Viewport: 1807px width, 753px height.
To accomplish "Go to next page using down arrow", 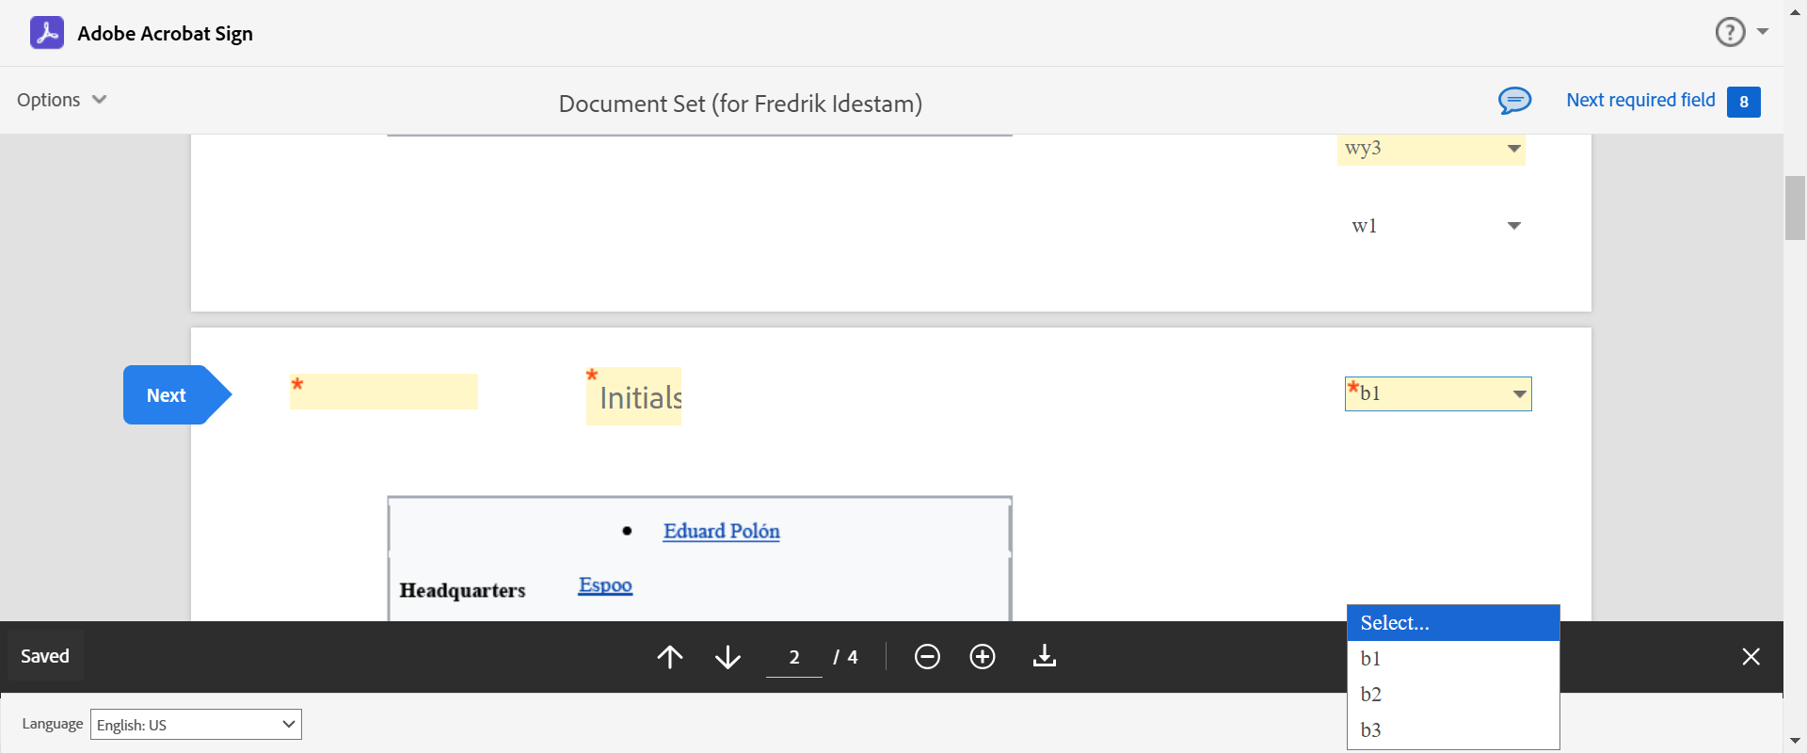I will 728,656.
